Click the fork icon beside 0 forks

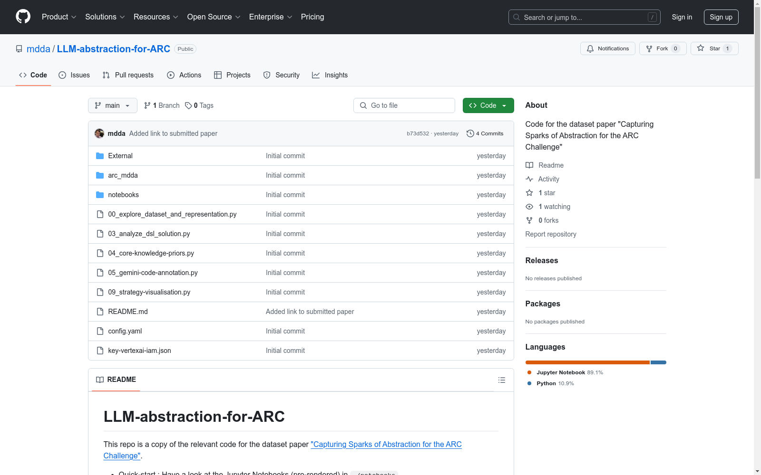[x=529, y=220]
